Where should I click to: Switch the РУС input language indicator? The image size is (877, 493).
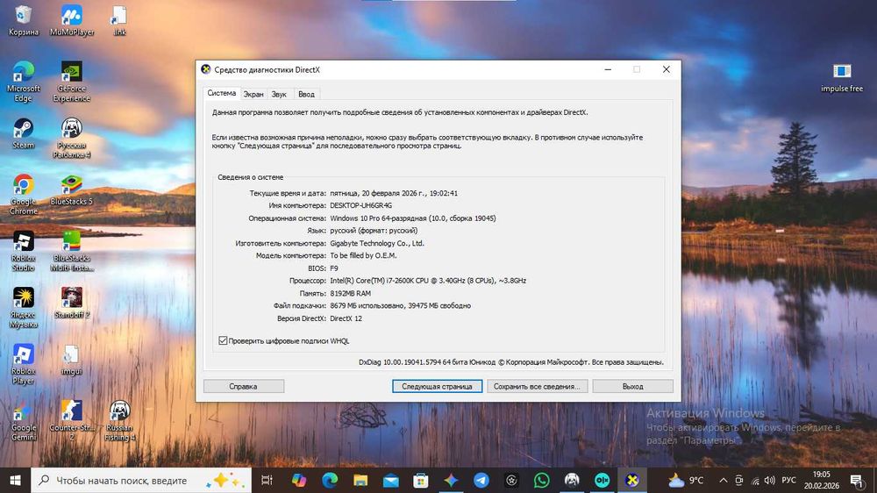click(788, 480)
